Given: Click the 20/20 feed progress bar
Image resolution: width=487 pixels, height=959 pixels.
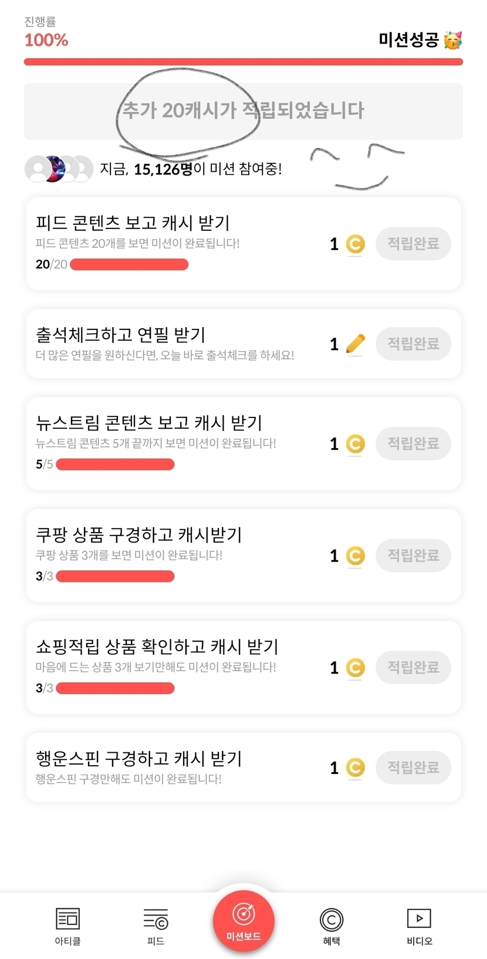Looking at the screenshot, I should pyautogui.click(x=129, y=265).
